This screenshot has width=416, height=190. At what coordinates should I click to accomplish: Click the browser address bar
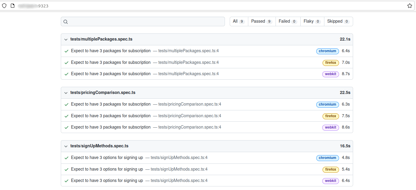point(208,6)
